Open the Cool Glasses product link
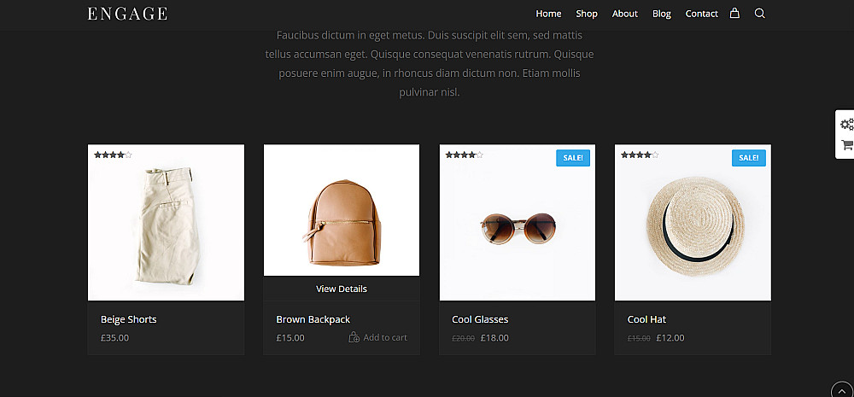Screen dimensions: 854x397 [x=480, y=319]
